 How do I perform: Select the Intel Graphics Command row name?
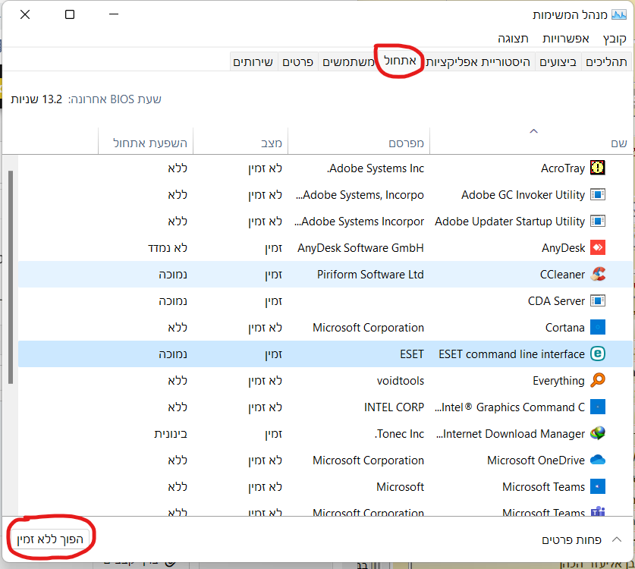click(510, 407)
